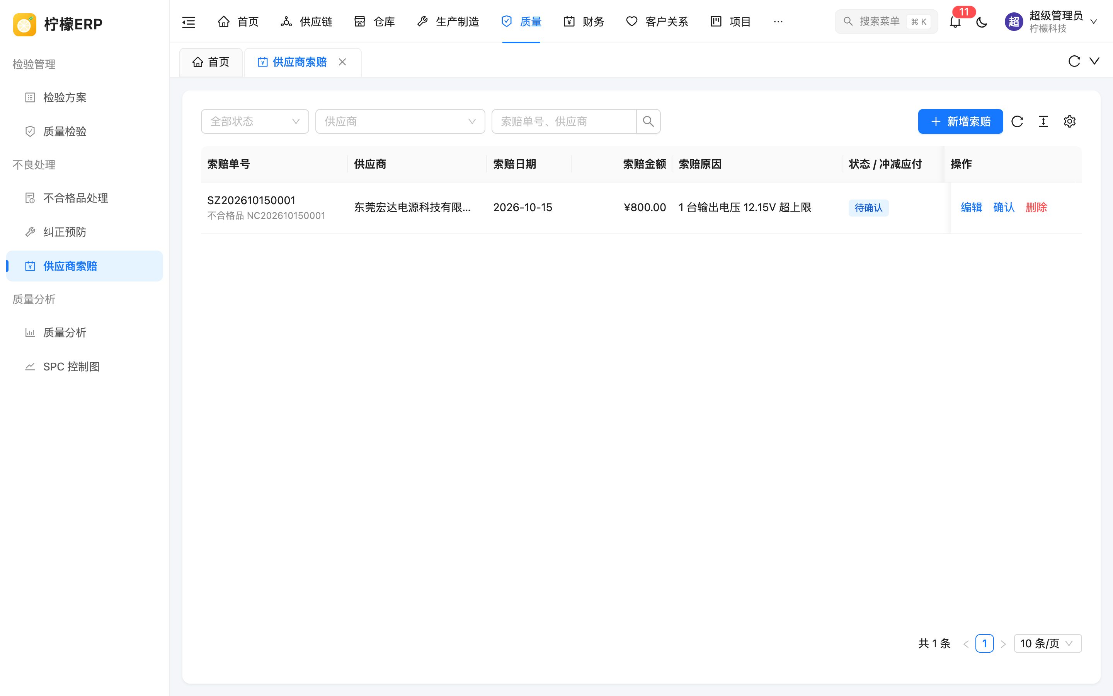The height and width of the screenshot is (696, 1113).
Task: Click 确认 for claim SZ202610150001
Action: (1004, 208)
